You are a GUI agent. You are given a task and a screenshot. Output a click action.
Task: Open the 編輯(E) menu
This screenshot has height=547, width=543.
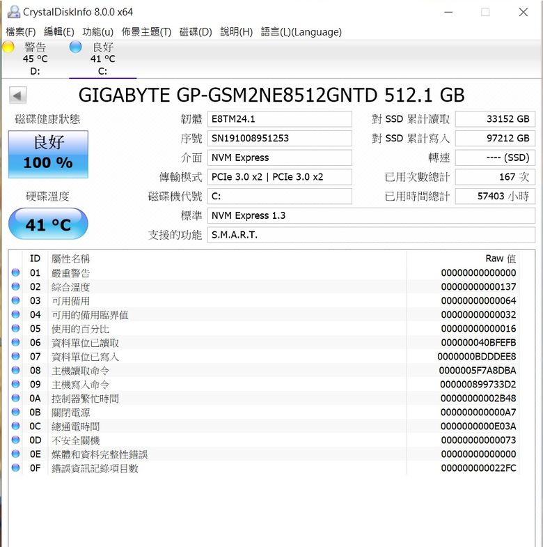[59, 32]
